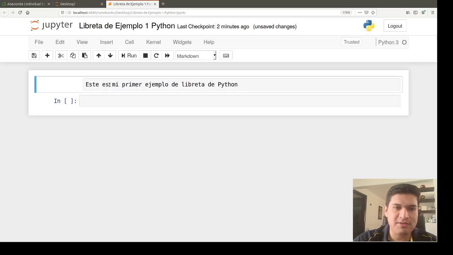Insert cell below with plus icon
Viewport: 453px width, 255px height.
pos(47,56)
